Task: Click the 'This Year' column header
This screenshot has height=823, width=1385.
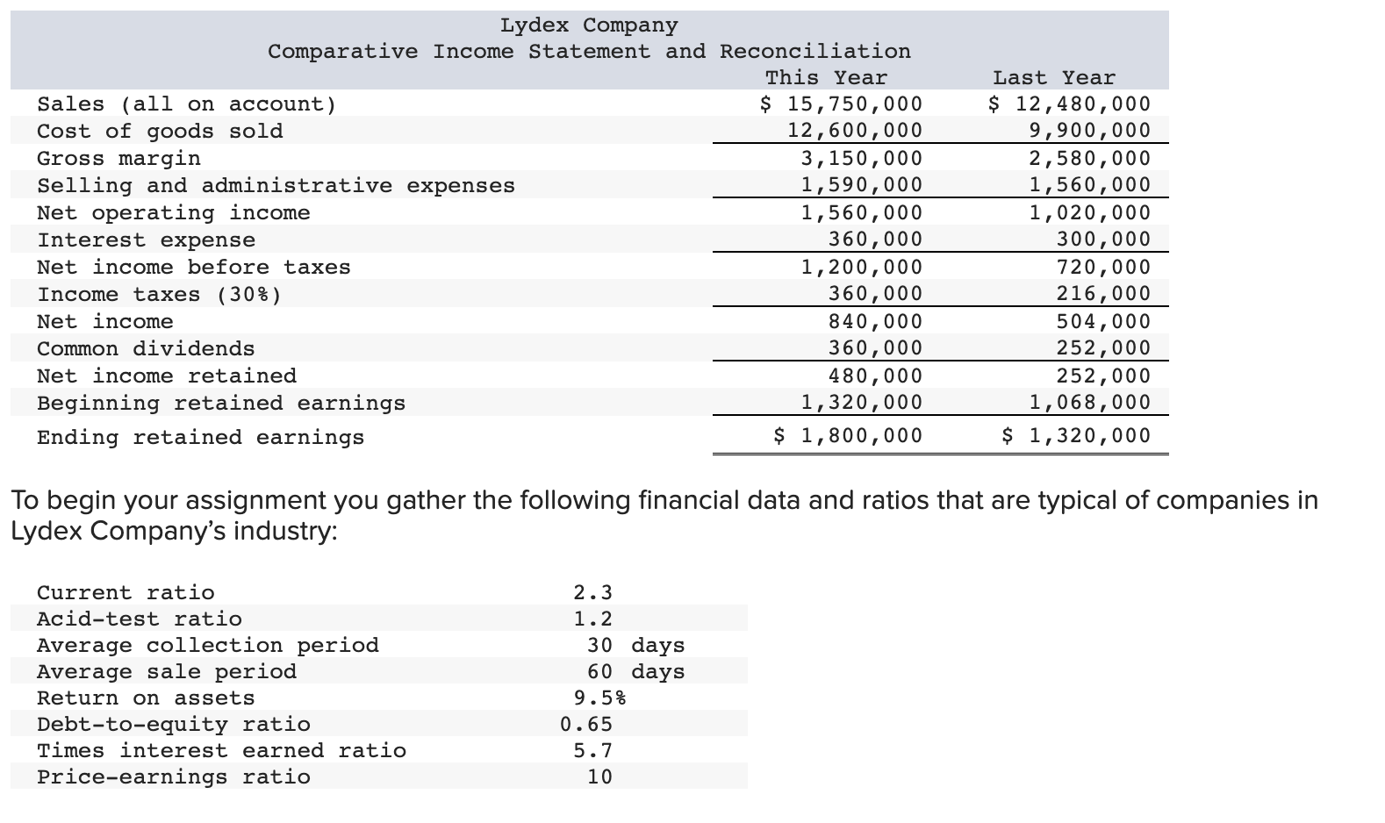Action: 826,77
